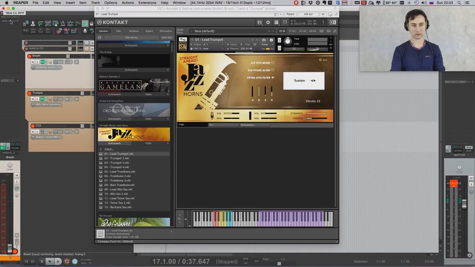The height and width of the screenshot is (267, 475).
Task: Click the instrument info icon
Action: [x=271, y=40]
